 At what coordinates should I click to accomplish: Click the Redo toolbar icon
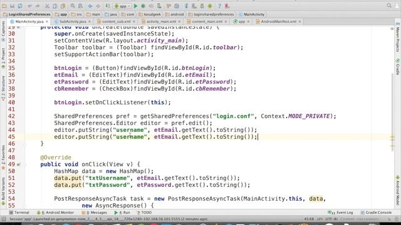[x=38, y=6]
